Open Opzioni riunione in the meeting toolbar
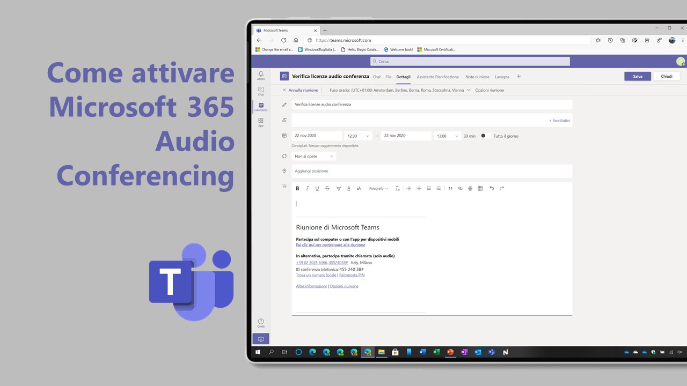The width and height of the screenshot is (687, 386). [489, 90]
